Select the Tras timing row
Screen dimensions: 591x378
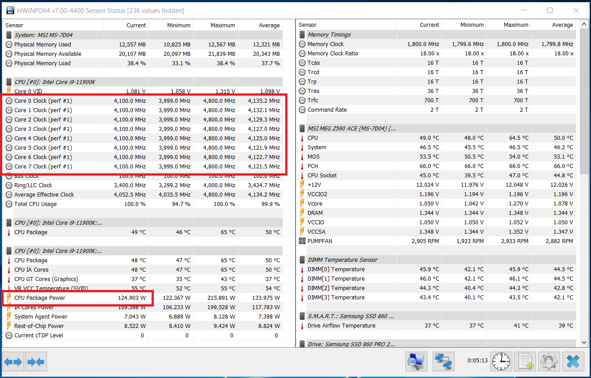click(x=436, y=91)
